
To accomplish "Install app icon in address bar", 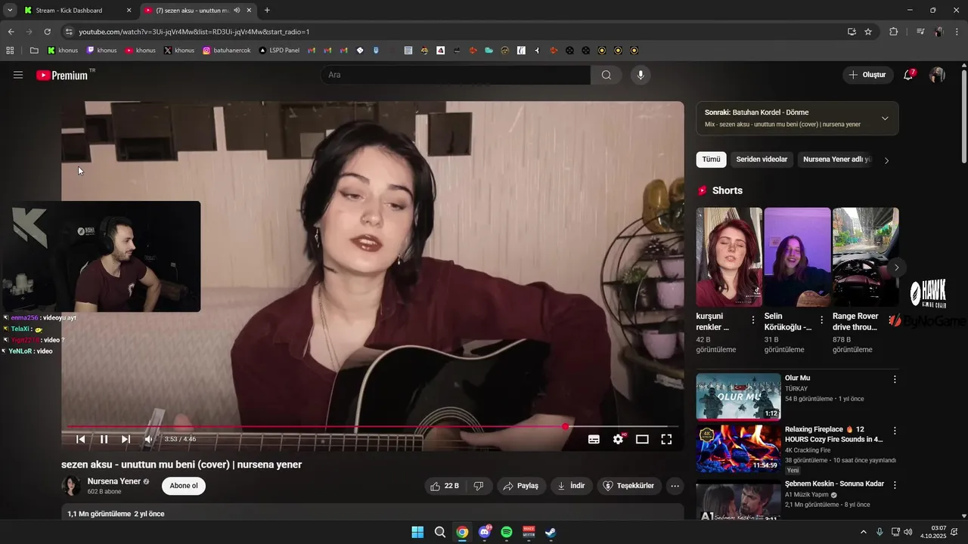I will click(x=852, y=32).
